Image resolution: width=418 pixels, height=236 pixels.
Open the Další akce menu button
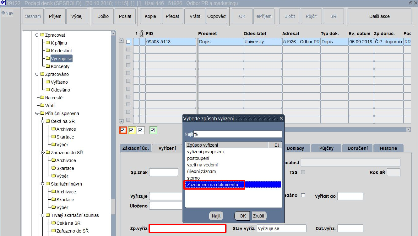click(379, 16)
